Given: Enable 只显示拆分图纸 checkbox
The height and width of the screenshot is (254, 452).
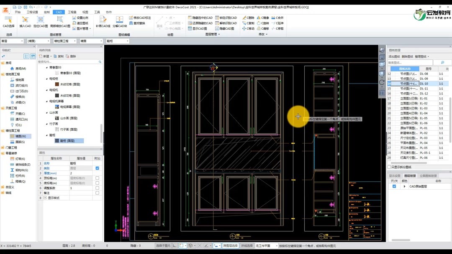Looking at the screenshot, I should (x=389, y=167).
